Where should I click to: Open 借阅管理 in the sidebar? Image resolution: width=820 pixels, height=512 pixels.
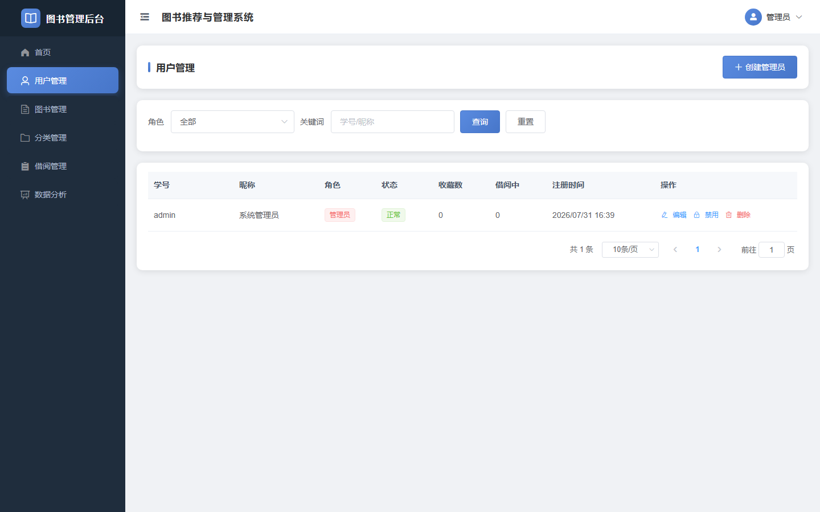click(63, 166)
